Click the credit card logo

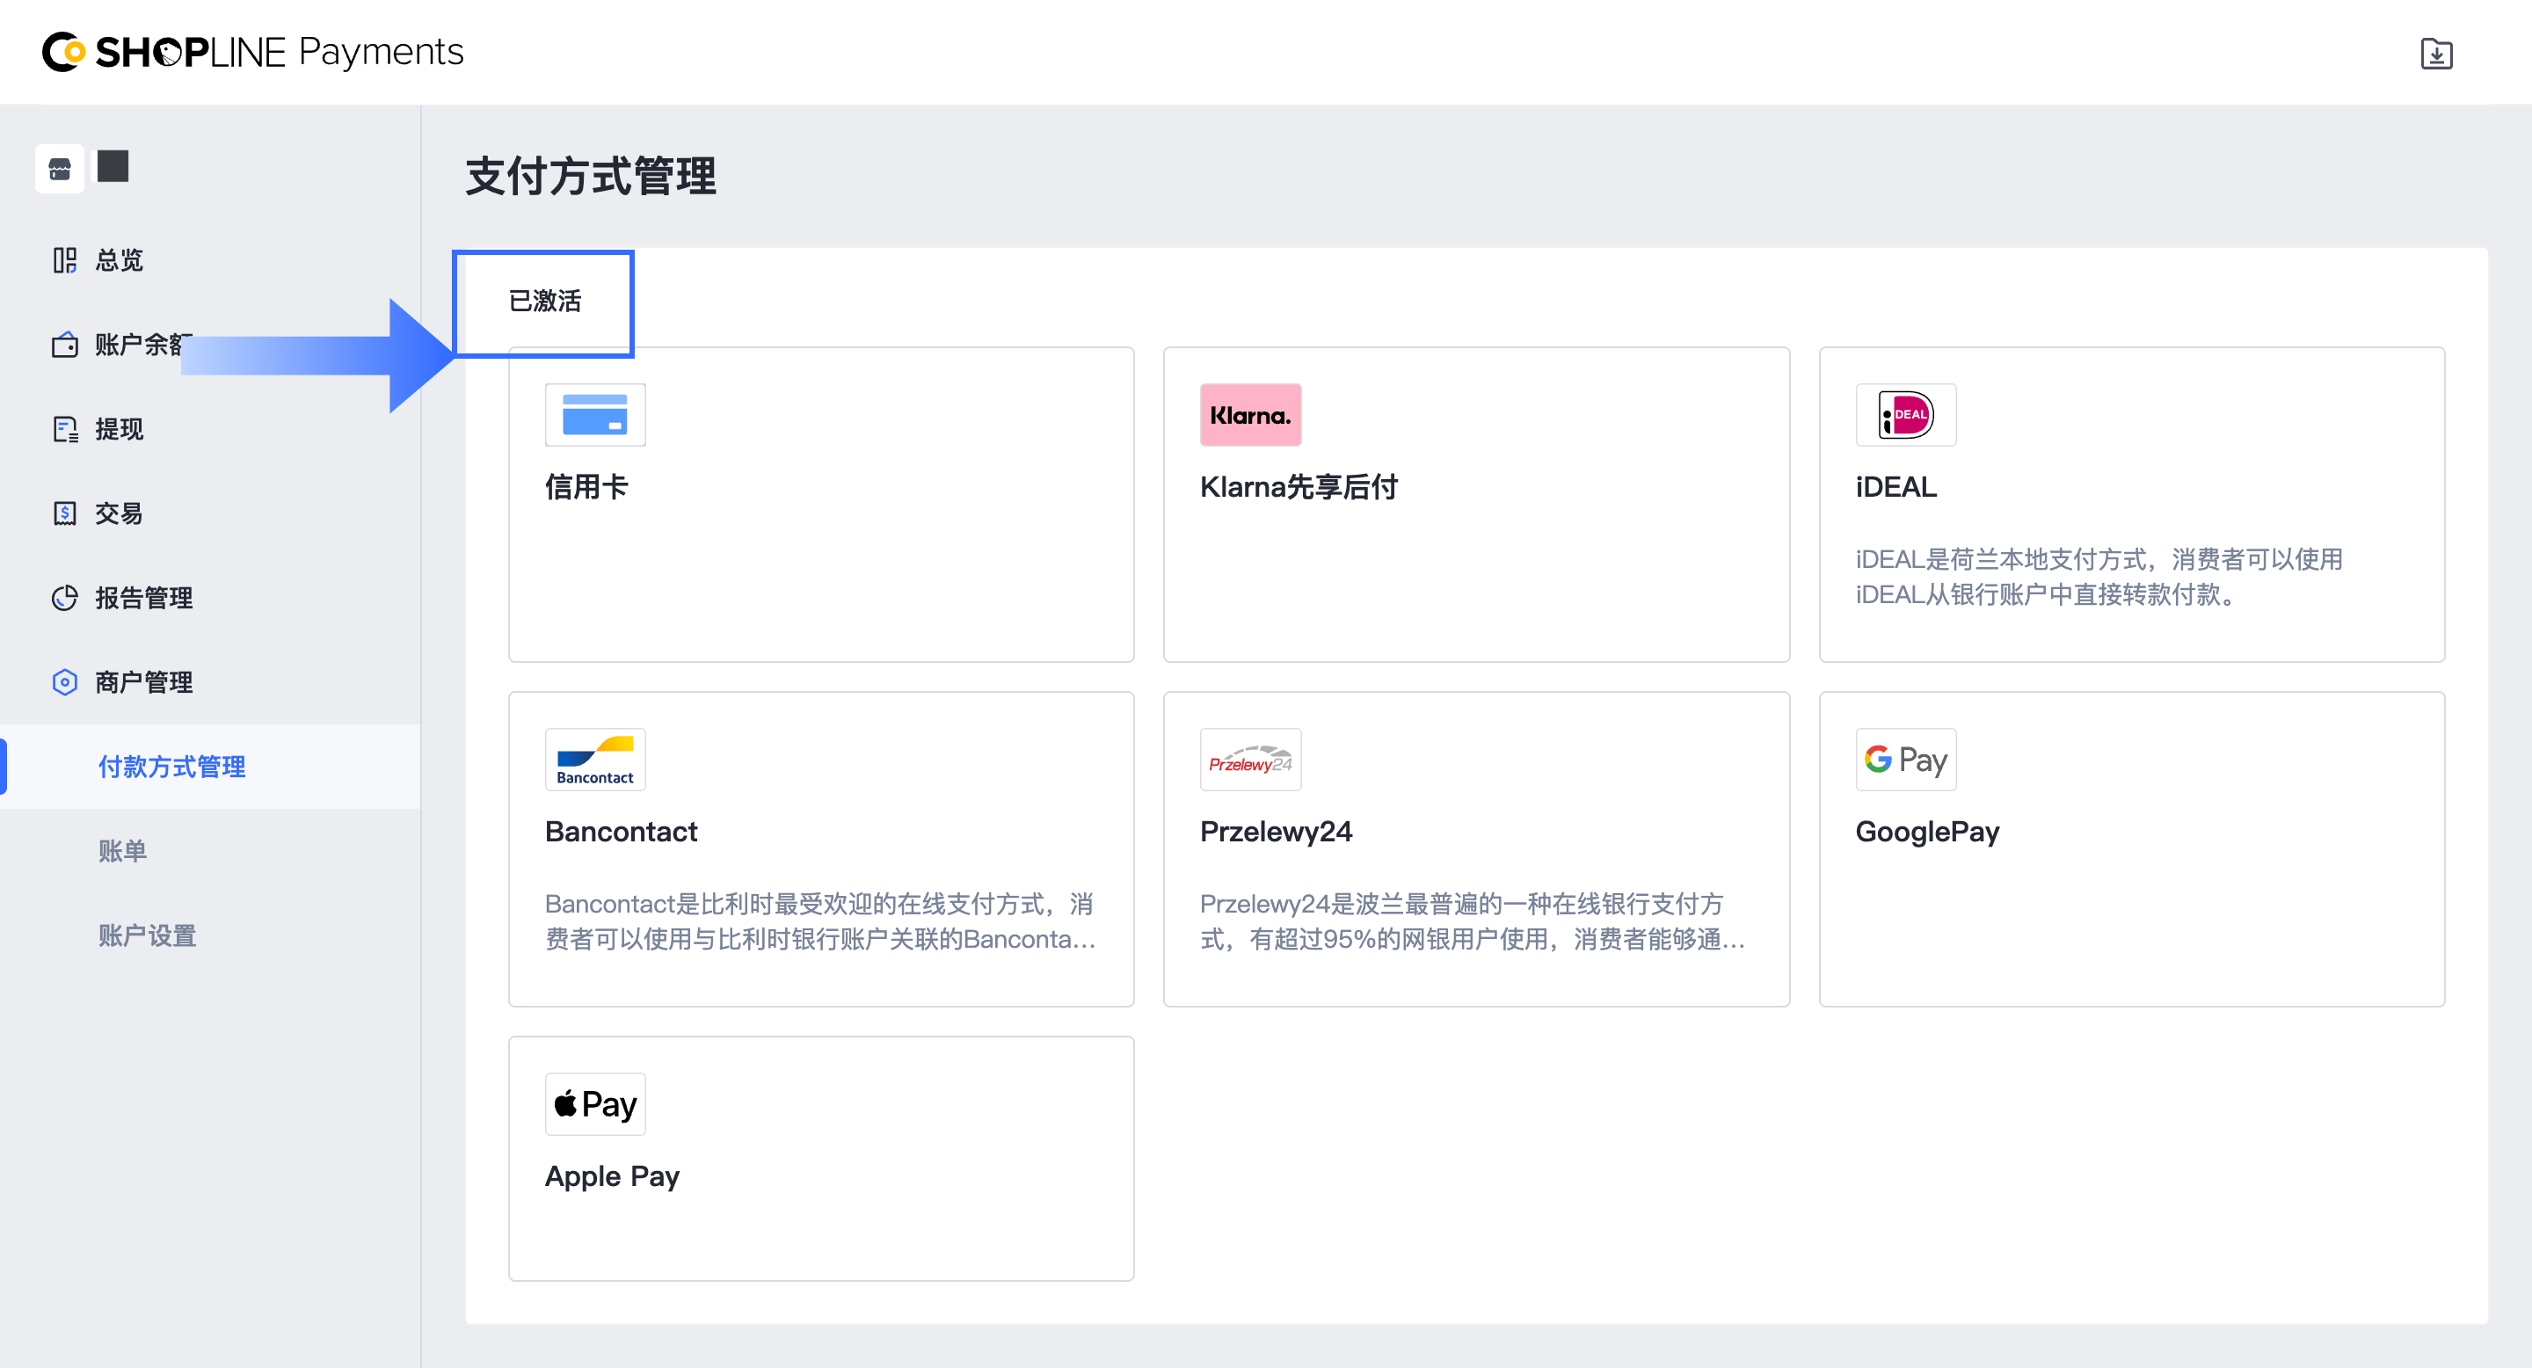click(594, 415)
